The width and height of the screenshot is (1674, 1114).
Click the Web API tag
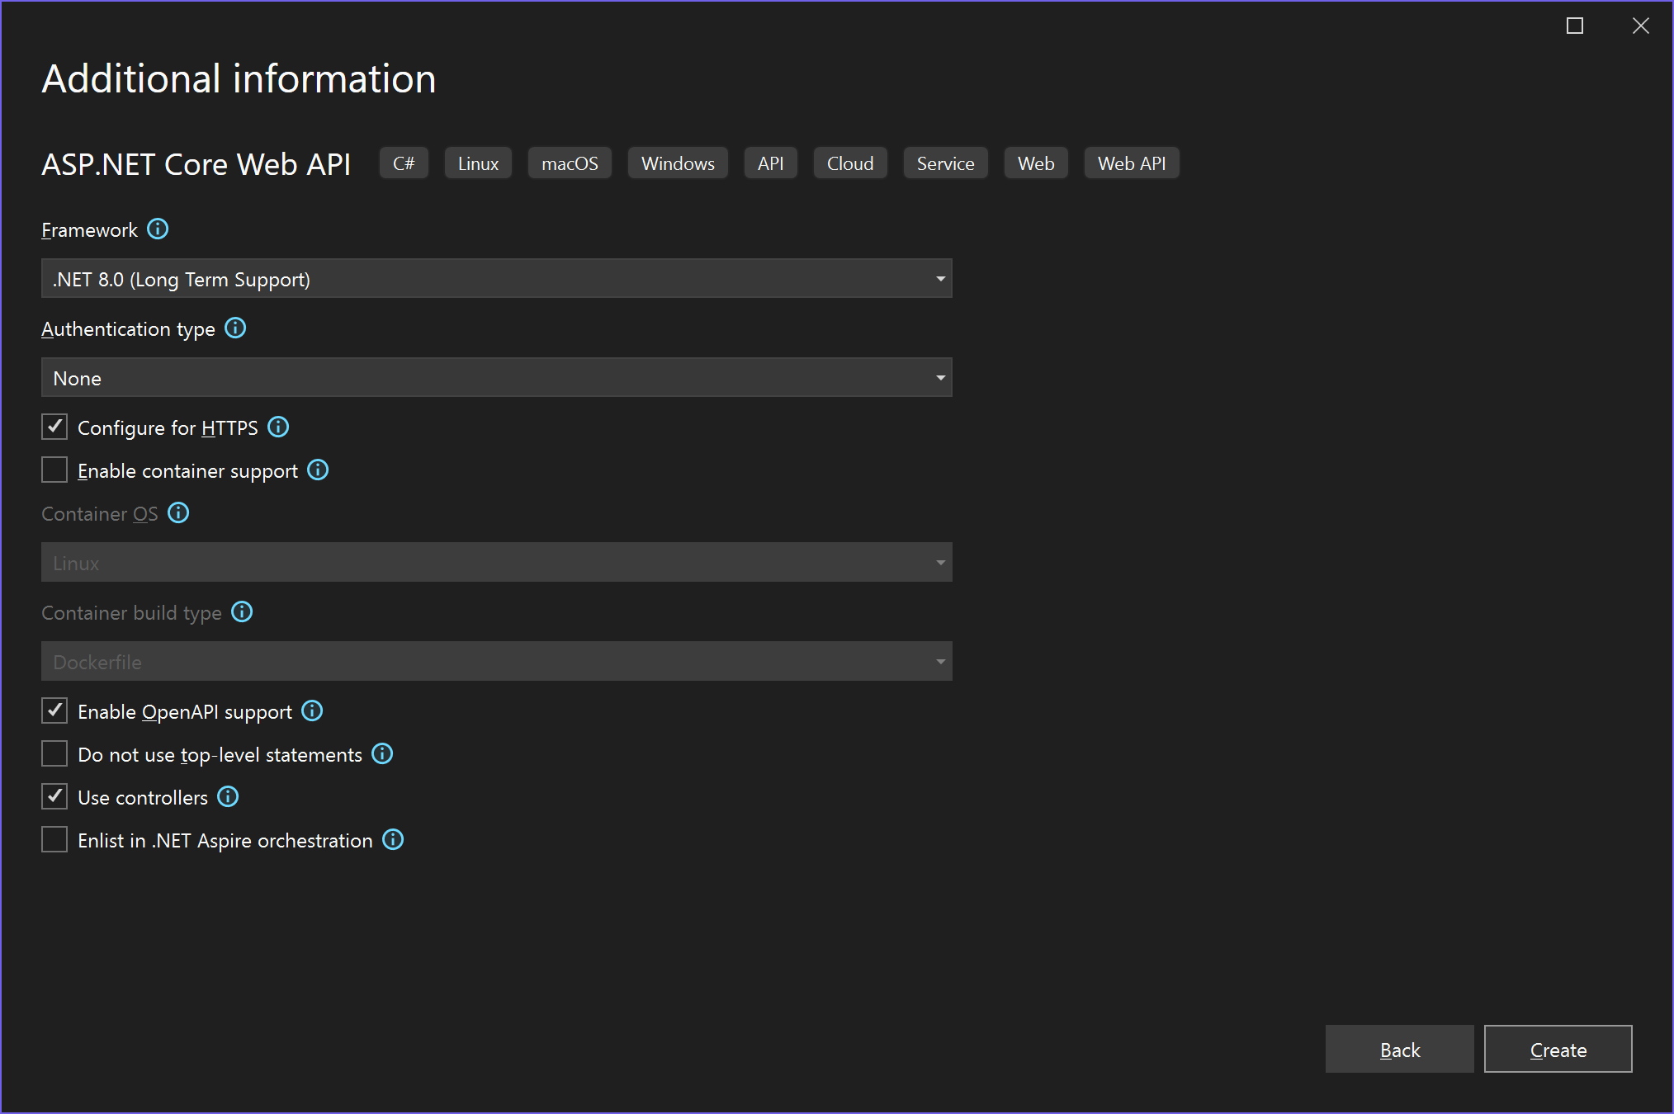[1131, 163]
